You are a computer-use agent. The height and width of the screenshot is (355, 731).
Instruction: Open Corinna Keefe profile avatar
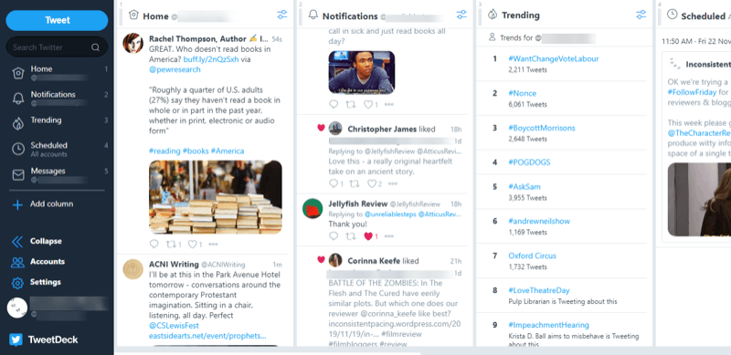335,260
